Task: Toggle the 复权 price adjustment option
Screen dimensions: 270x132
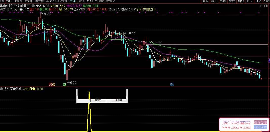Action: point(206,1)
